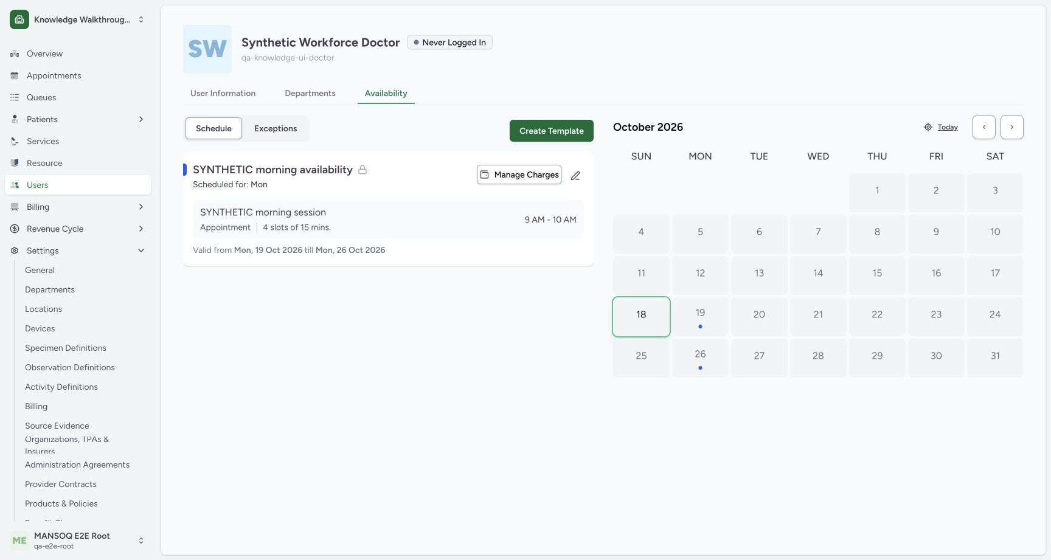Click the Users people icon
This screenshot has width=1051, height=560.
[x=15, y=185]
